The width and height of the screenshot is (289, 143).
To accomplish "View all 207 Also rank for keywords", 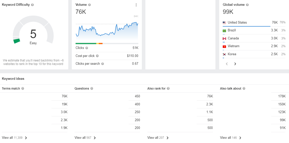I will [x=158, y=138].
